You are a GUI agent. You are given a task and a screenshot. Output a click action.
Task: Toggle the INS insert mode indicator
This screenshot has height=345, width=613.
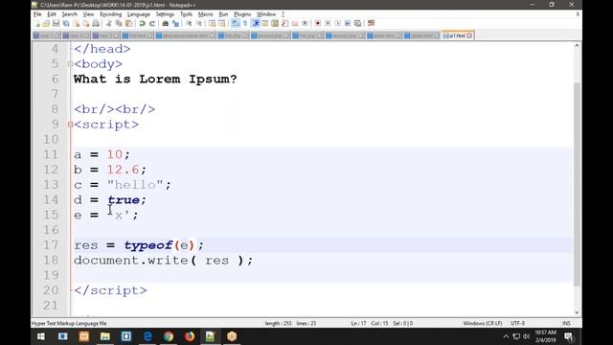point(566,324)
